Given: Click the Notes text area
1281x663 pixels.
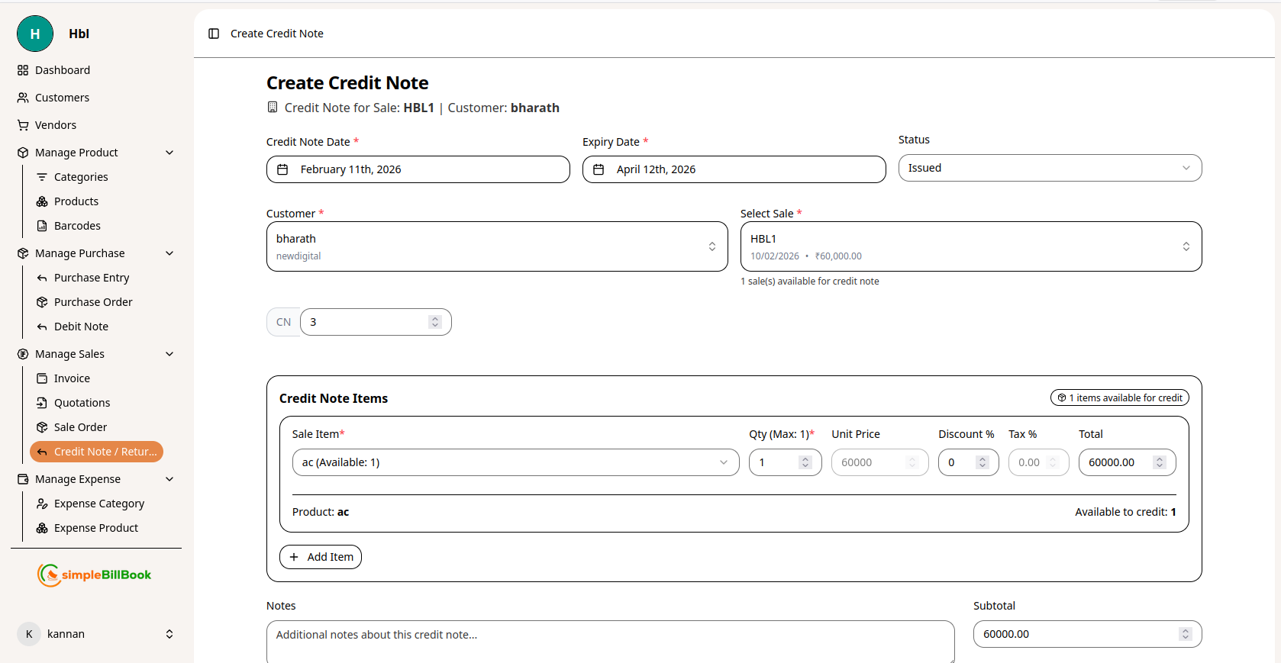Looking at the screenshot, I should click(x=609, y=641).
